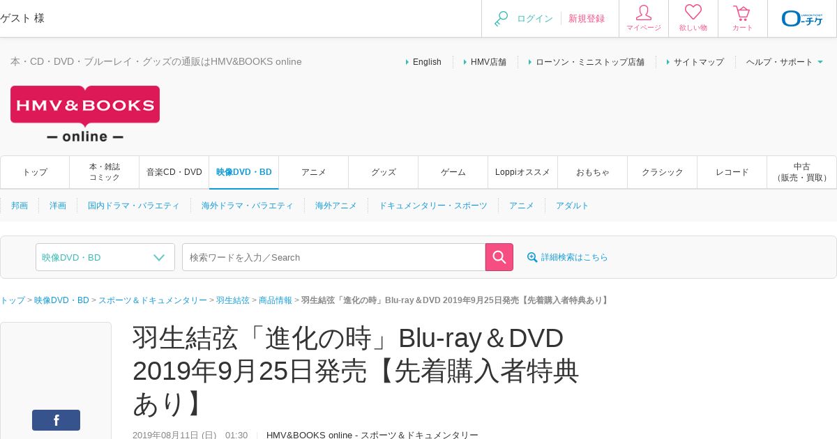Select the トップ tab
Viewport: 837px width, 439px height.
click(35, 172)
